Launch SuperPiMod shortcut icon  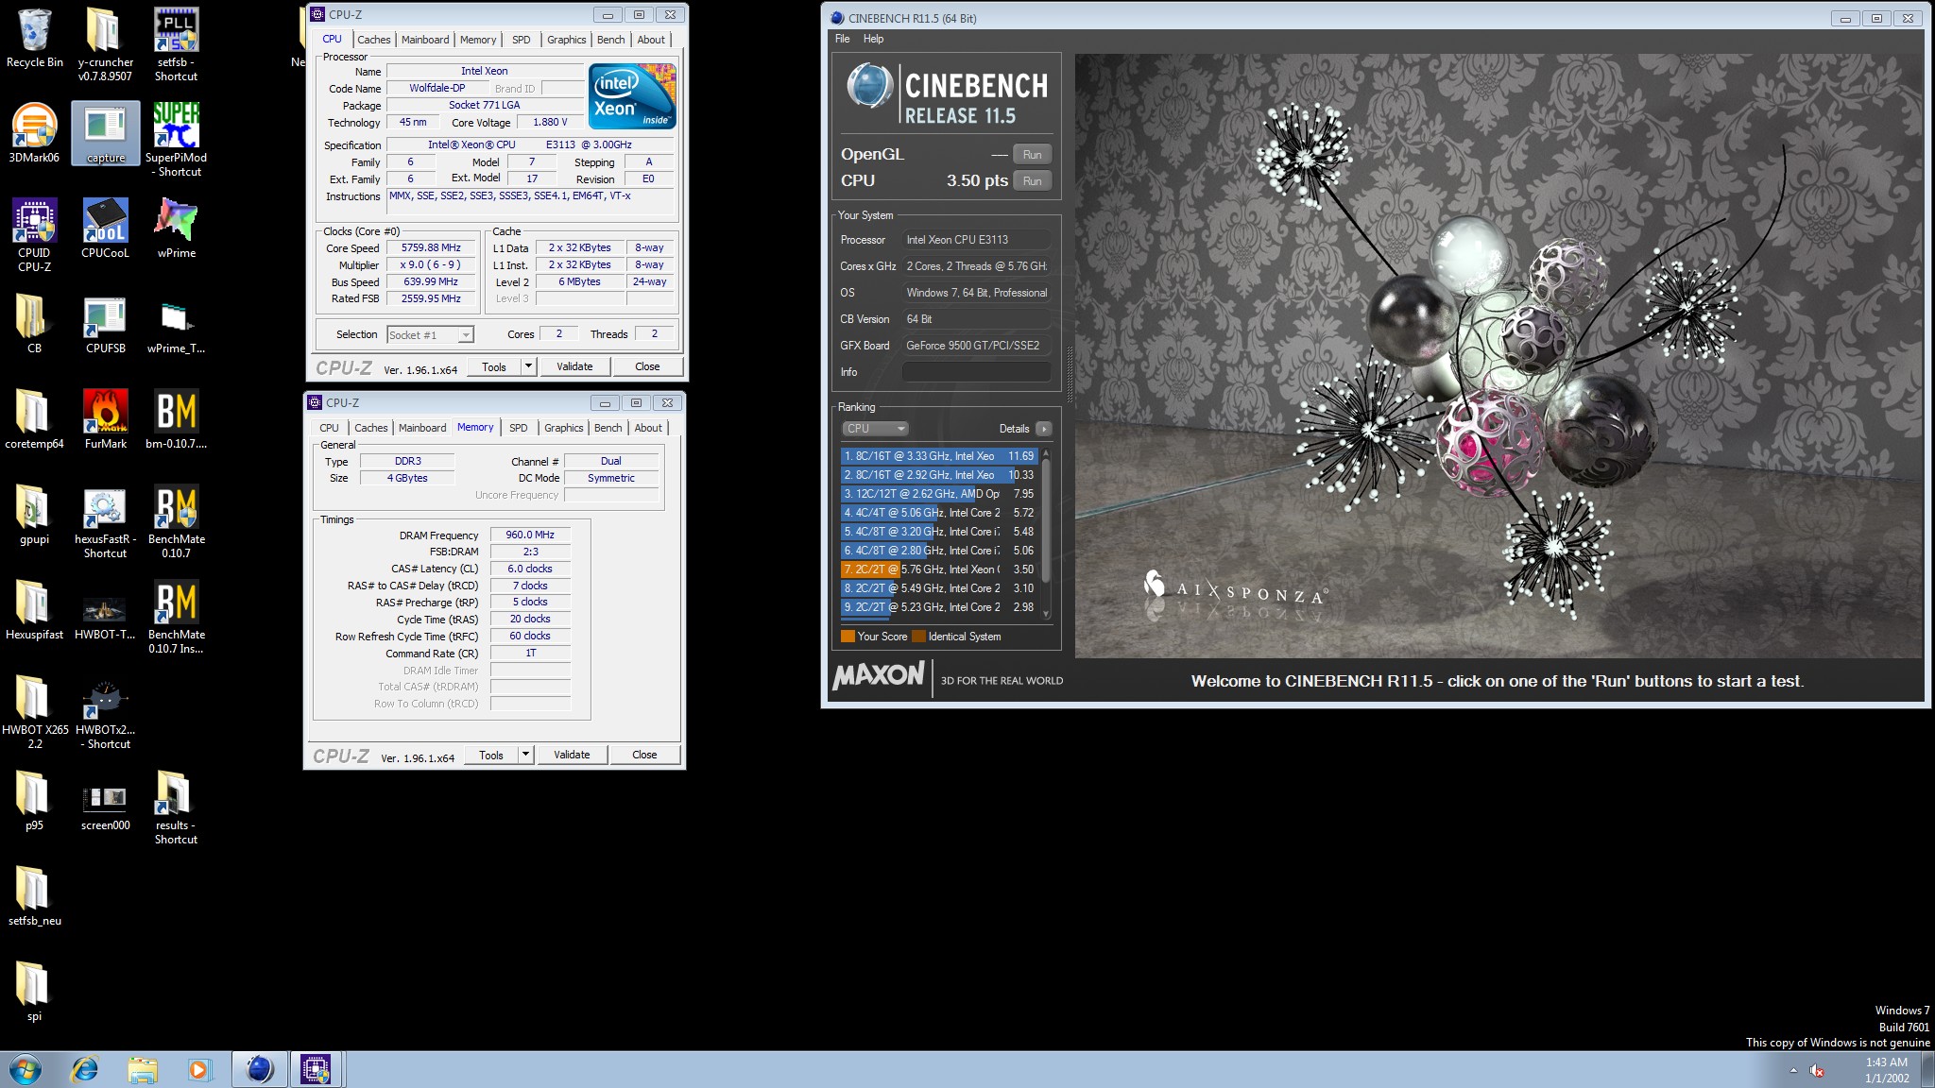tap(176, 139)
